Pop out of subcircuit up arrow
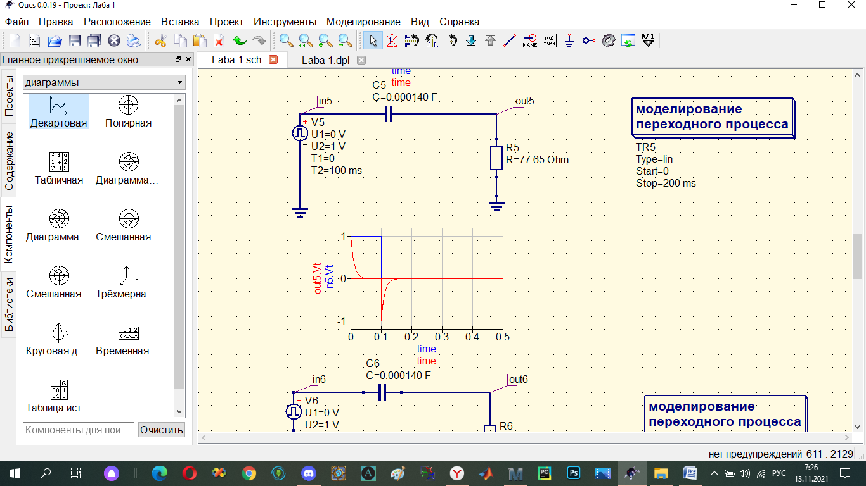The width and height of the screenshot is (866, 486). click(491, 41)
